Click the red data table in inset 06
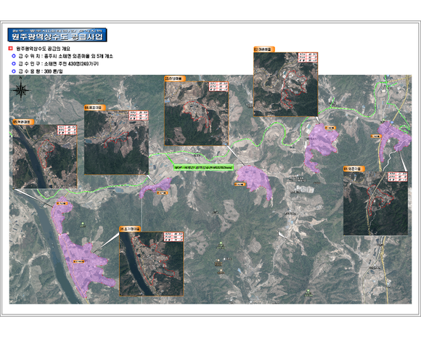 [173, 237]
